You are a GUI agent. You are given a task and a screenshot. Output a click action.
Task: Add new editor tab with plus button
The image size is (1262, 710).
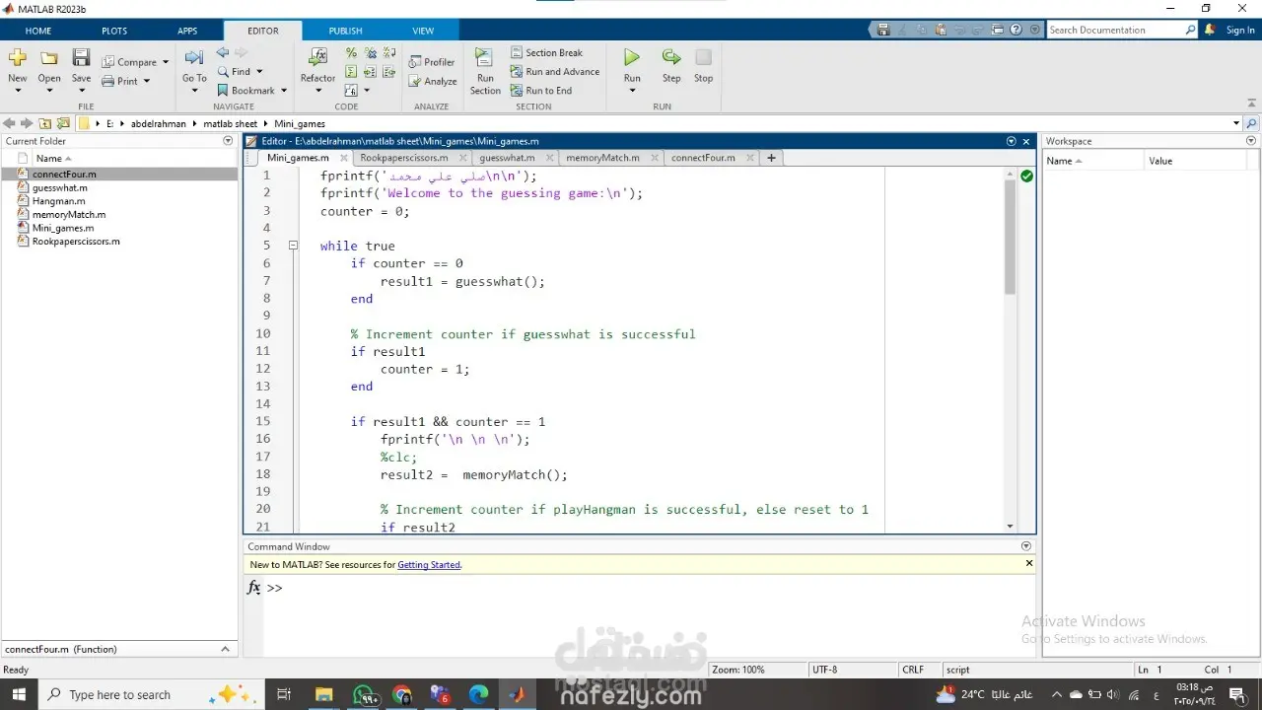click(771, 158)
